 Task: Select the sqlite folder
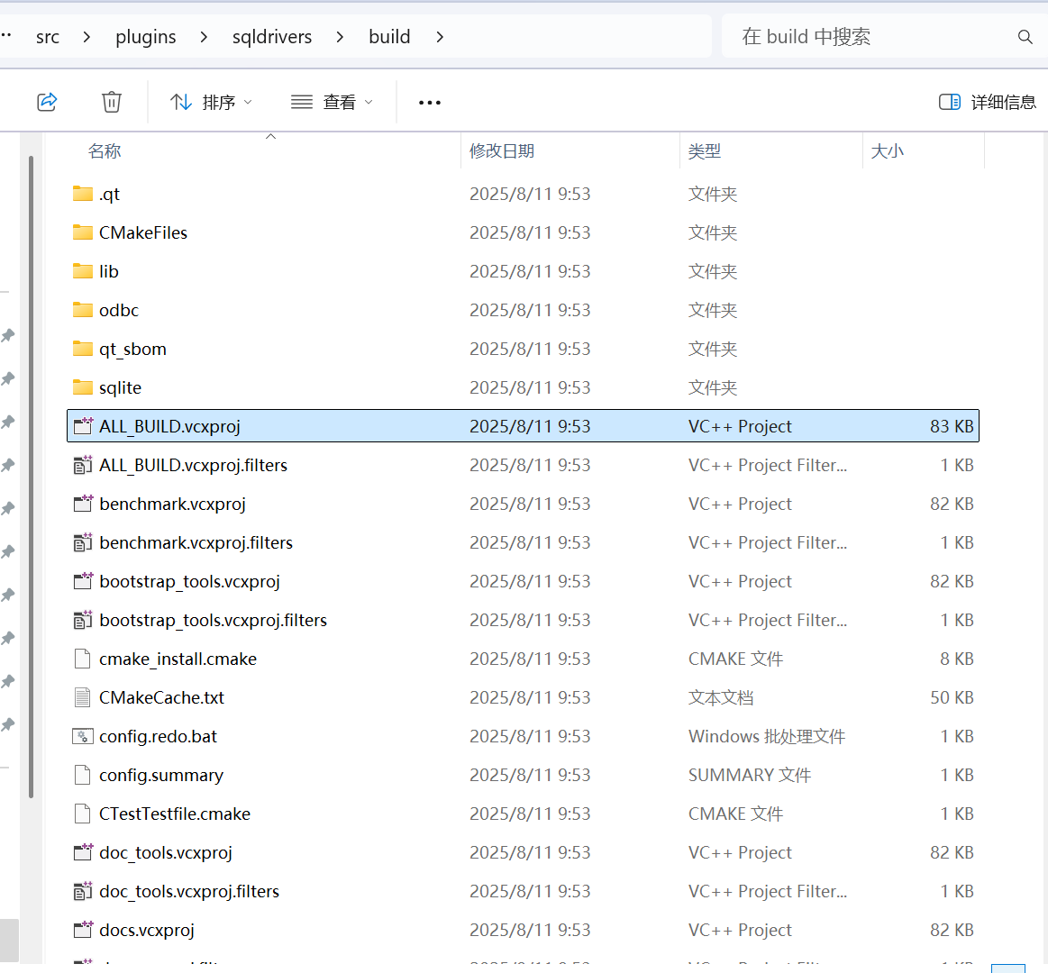[120, 386]
